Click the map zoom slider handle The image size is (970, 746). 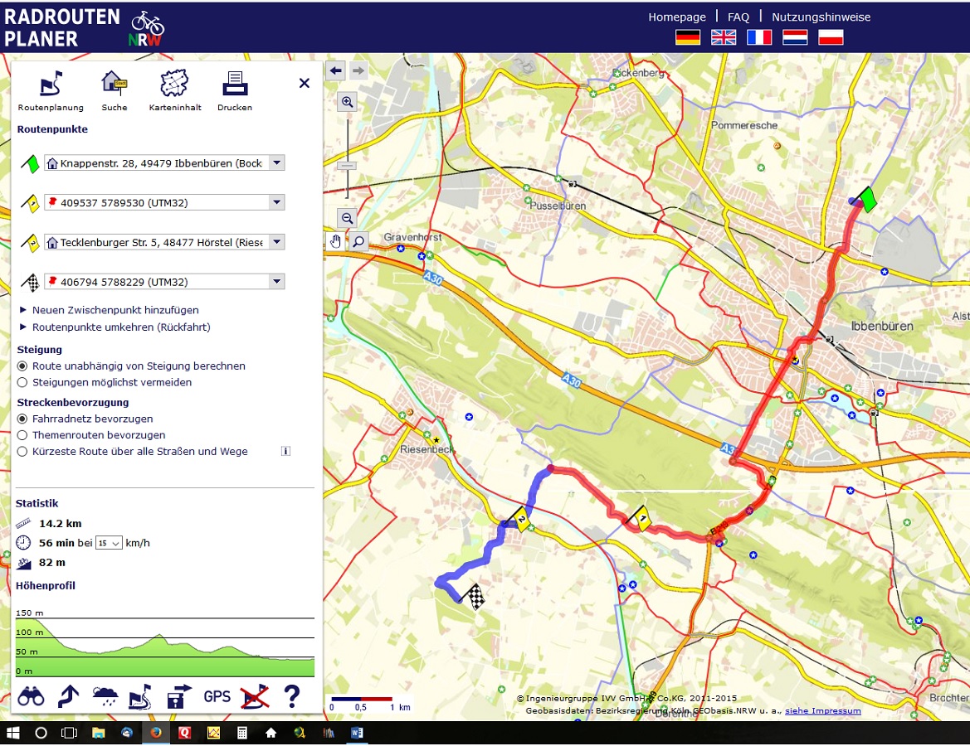(348, 166)
